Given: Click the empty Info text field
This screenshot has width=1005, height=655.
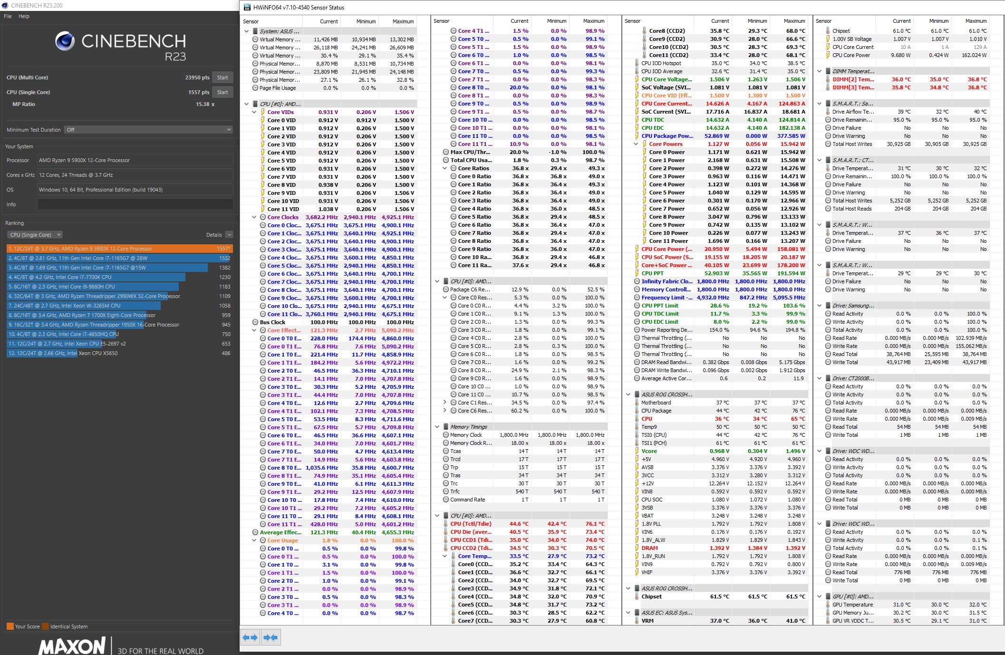Looking at the screenshot, I should click(135, 204).
